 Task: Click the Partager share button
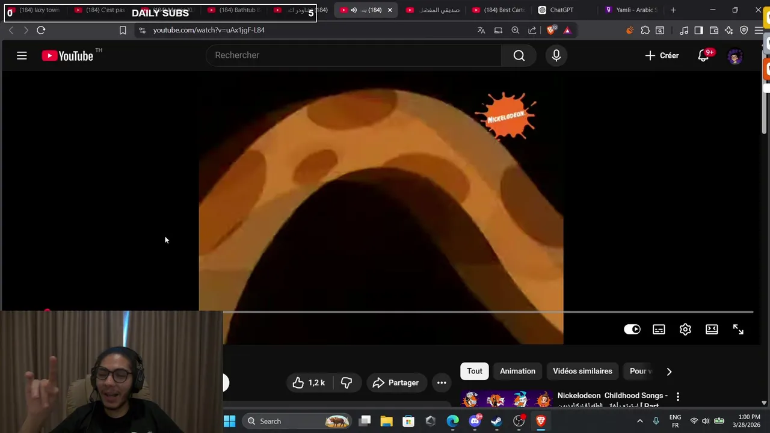coord(395,382)
